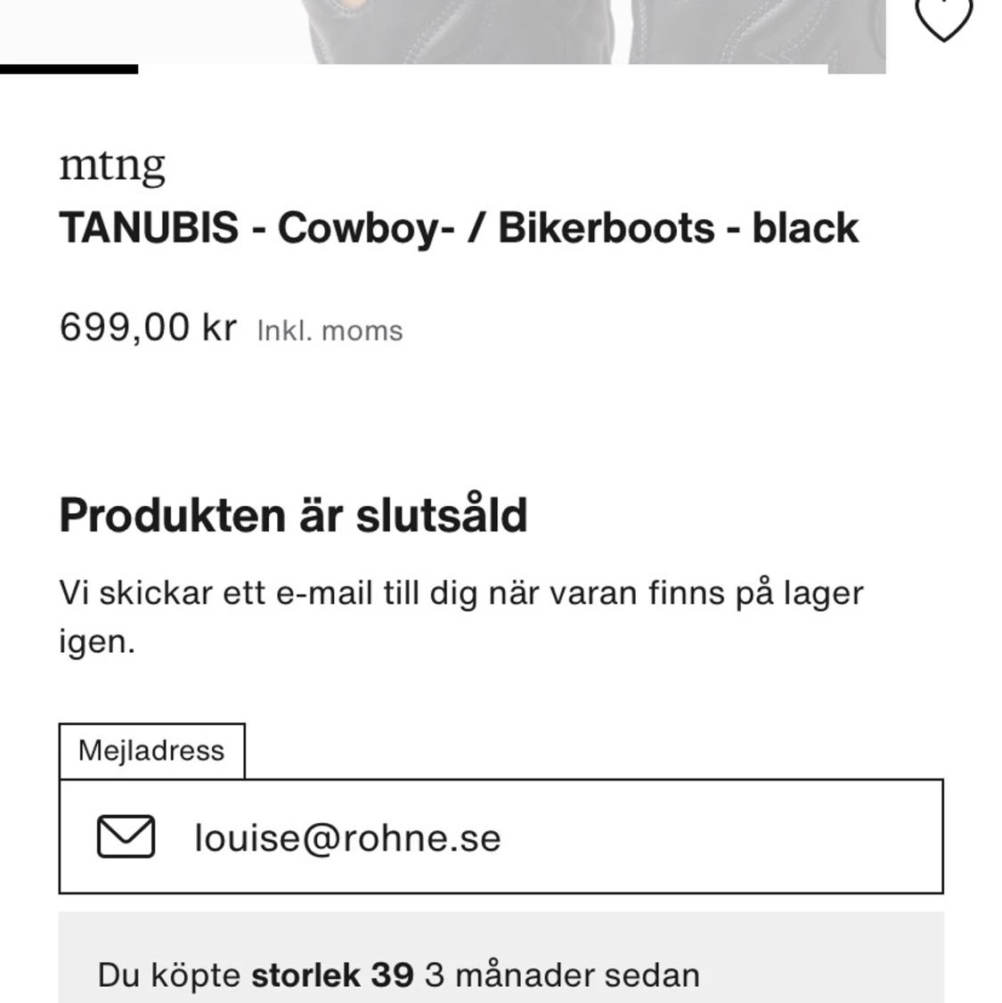Add boots to wishlist with heart icon
1002x1003 pixels.
(943, 18)
